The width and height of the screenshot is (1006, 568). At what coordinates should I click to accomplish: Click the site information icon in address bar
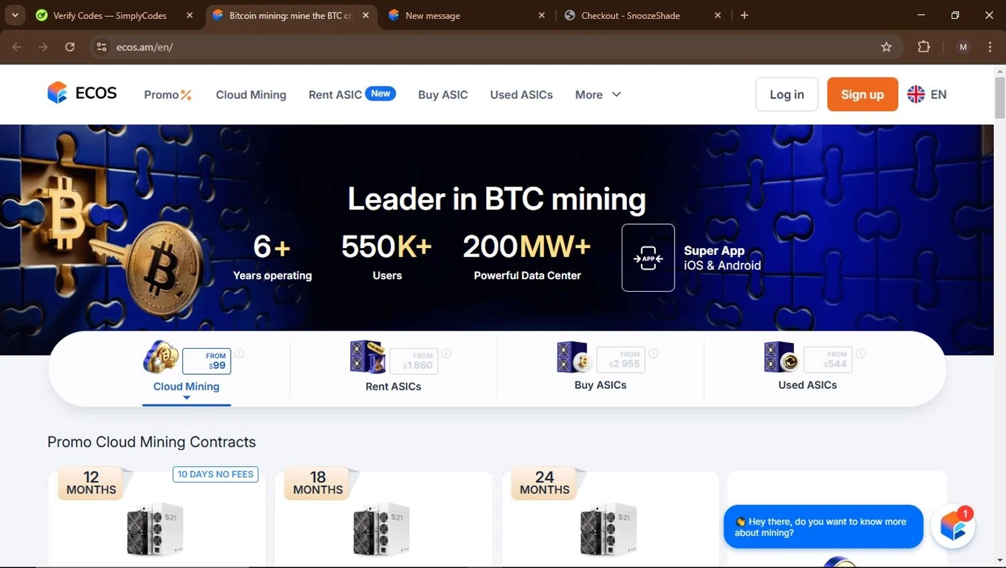(x=101, y=47)
